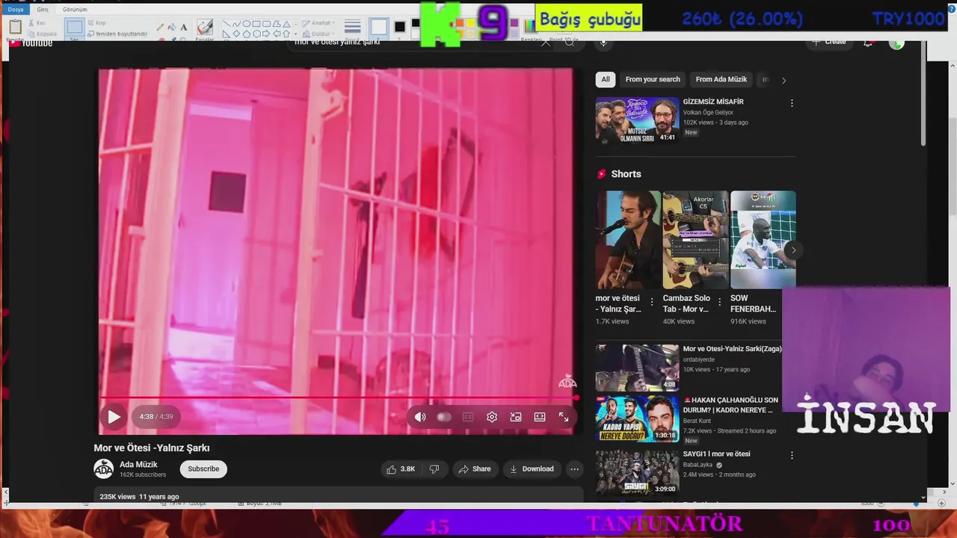The image size is (957, 538).
Task: Toggle subtitles CC button in player
Action: pyautogui.click(x=468, y=417)
